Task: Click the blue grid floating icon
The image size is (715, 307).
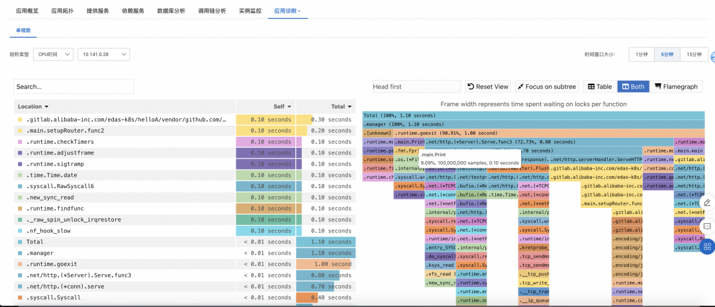Action: point(707,246)
